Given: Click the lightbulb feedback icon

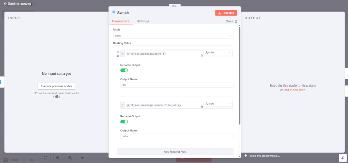Looking at the screenshot, I should 246,156.
